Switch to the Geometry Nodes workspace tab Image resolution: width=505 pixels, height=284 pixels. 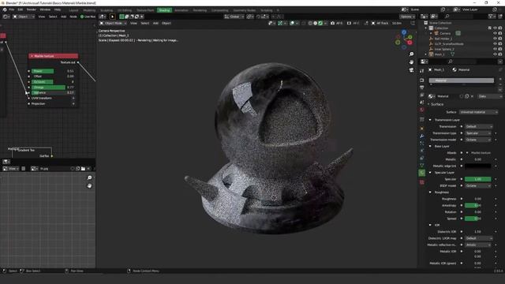[245, 10]
